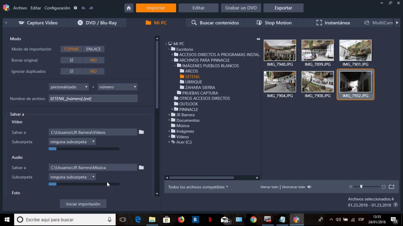Go to the home icon button

pos(129,8)
